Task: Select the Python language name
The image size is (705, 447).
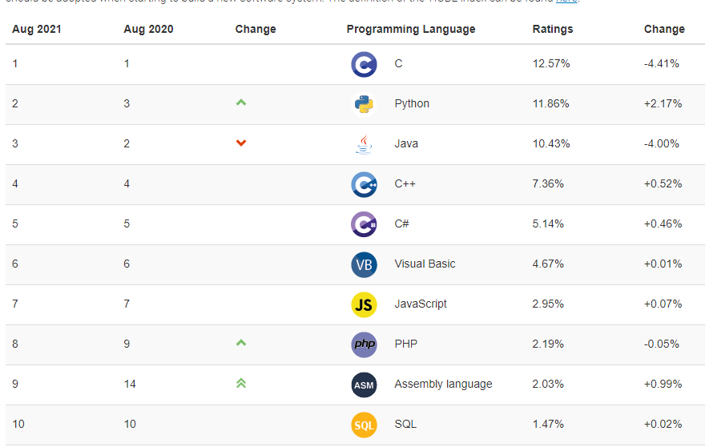Action: [x=412, y=104]
